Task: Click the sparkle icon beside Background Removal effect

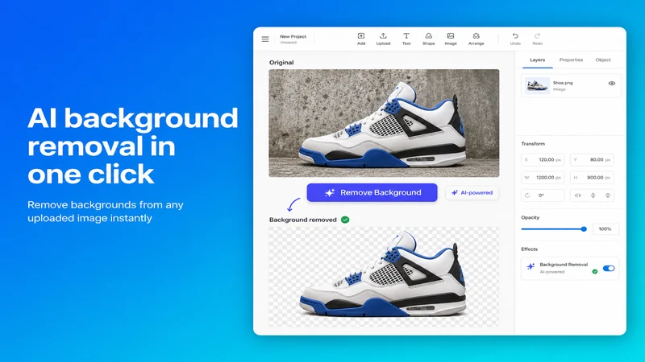Action: 531,267
